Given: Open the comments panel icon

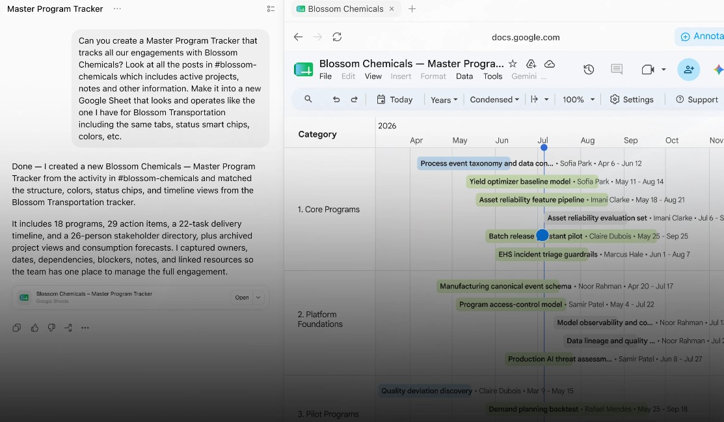Looking at the screenshot, I should (x=617, y=69).
